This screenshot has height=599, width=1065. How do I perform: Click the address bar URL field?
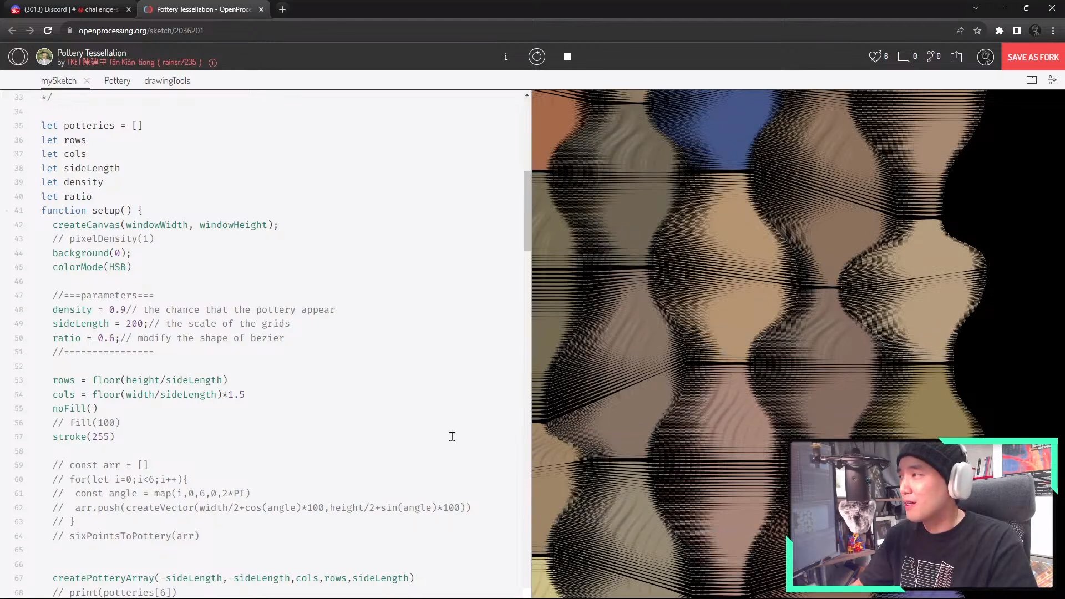[x=141, y=31]
